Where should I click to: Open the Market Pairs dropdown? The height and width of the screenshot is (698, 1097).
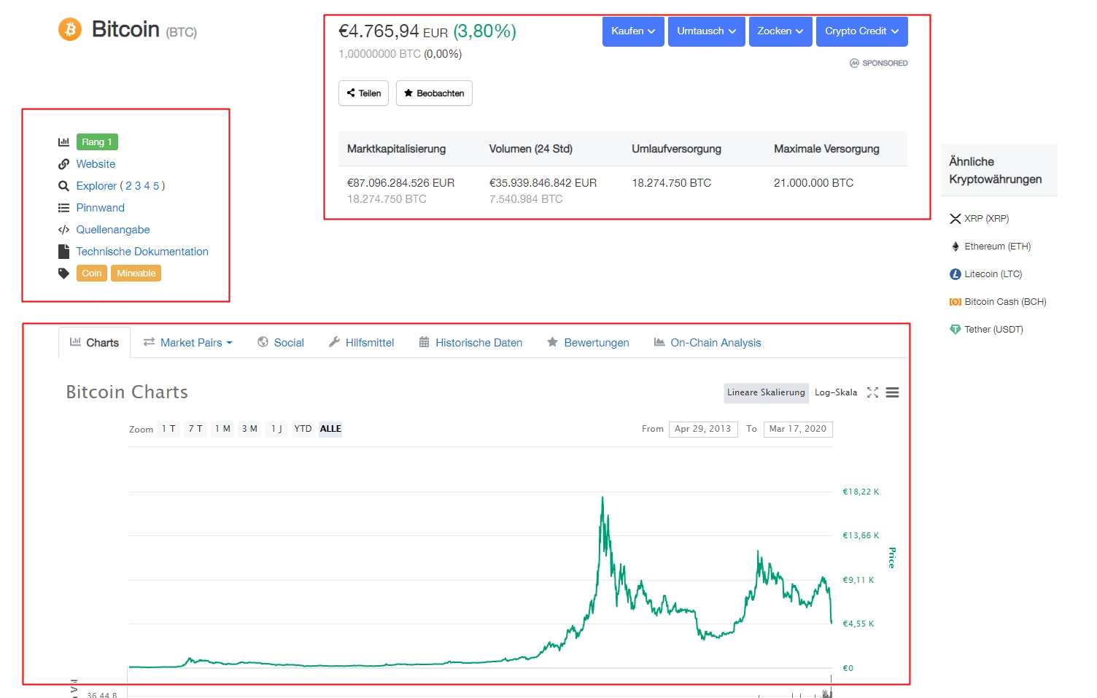[x=188, y=342]
